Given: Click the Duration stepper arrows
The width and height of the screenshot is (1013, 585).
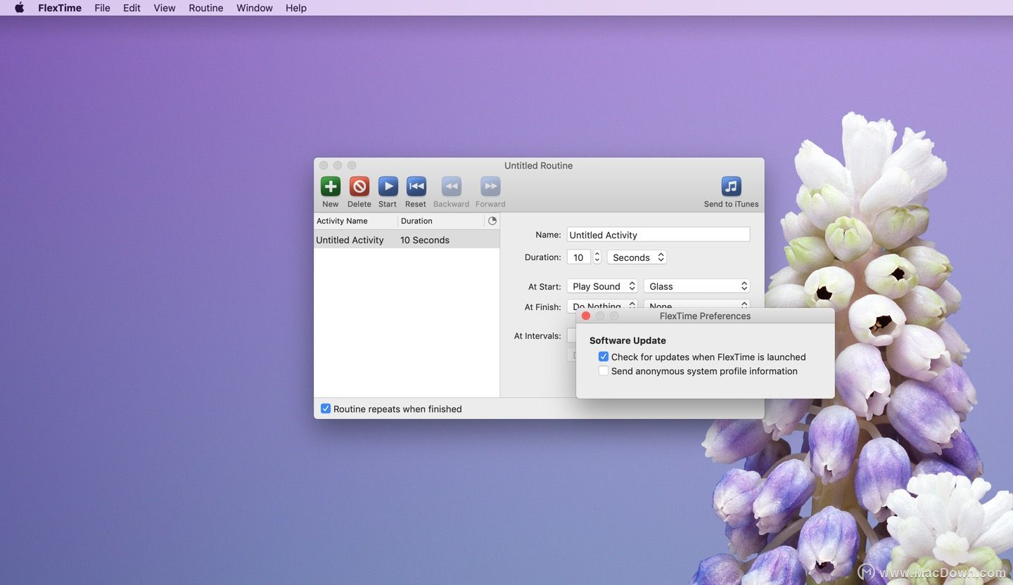Looking at the screenshot, I should [597, 257].
